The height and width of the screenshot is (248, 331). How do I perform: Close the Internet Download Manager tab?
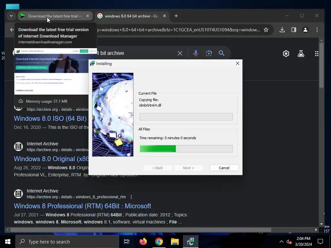[x=88, y=16]
